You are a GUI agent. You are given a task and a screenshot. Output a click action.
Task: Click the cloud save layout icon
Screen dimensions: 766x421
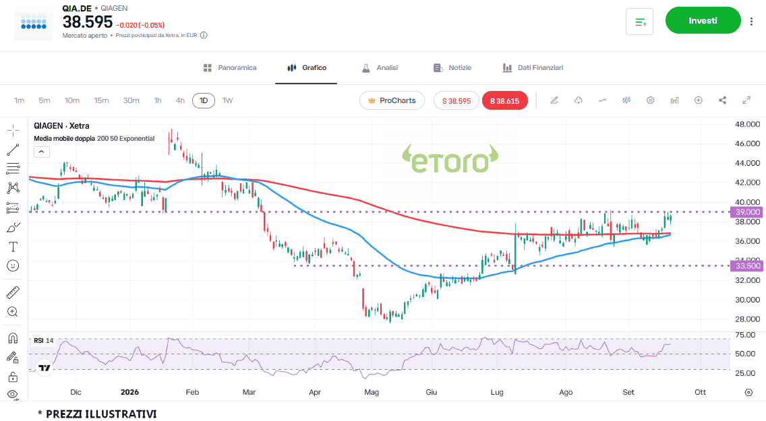[579, 100]
